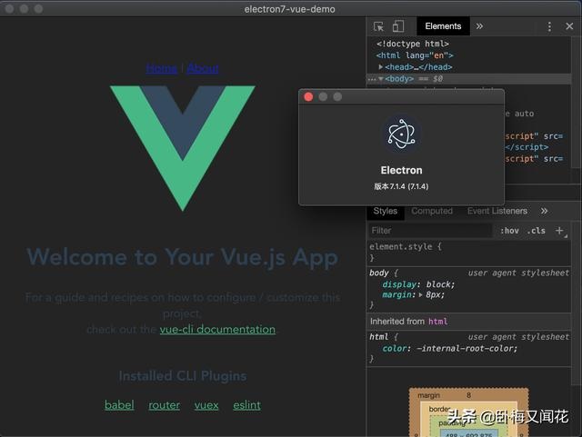Switch to the Computed tab
Image resolution: width=582 pixels, height=437 pixels.
coord(432,211)
